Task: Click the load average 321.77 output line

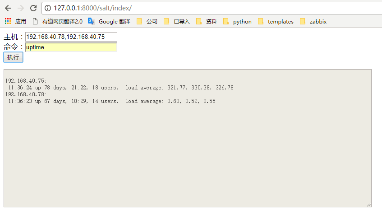Action: (120, 88)
